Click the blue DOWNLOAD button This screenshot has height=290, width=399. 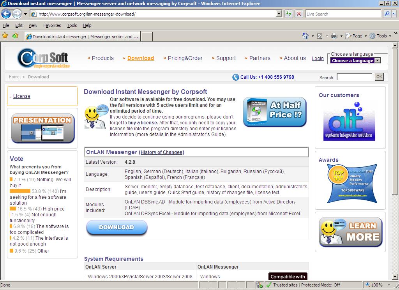[117, 228]
